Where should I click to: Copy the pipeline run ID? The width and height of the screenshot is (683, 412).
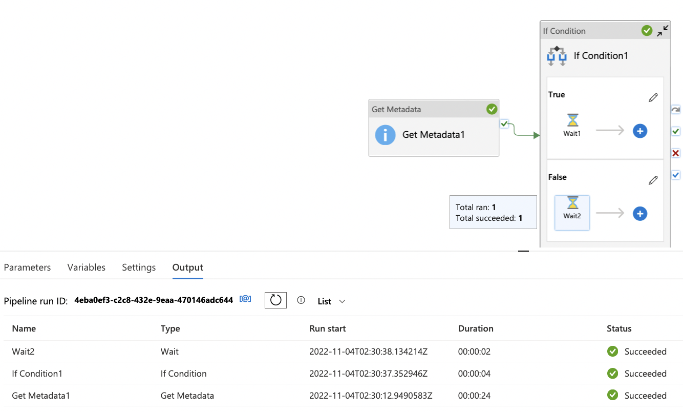click(x=245, y=299)
